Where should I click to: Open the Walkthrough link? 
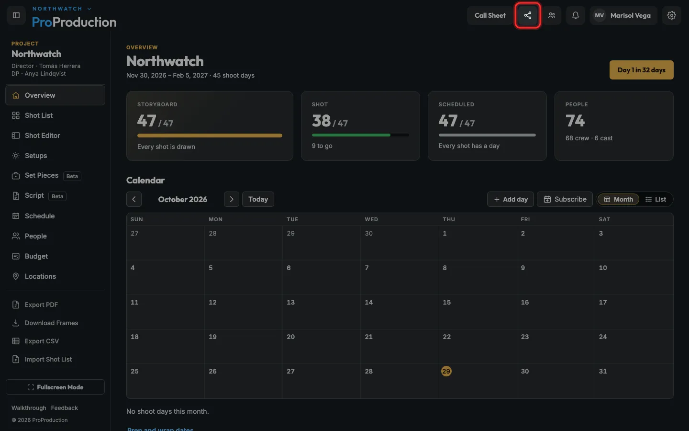[29, 408]
